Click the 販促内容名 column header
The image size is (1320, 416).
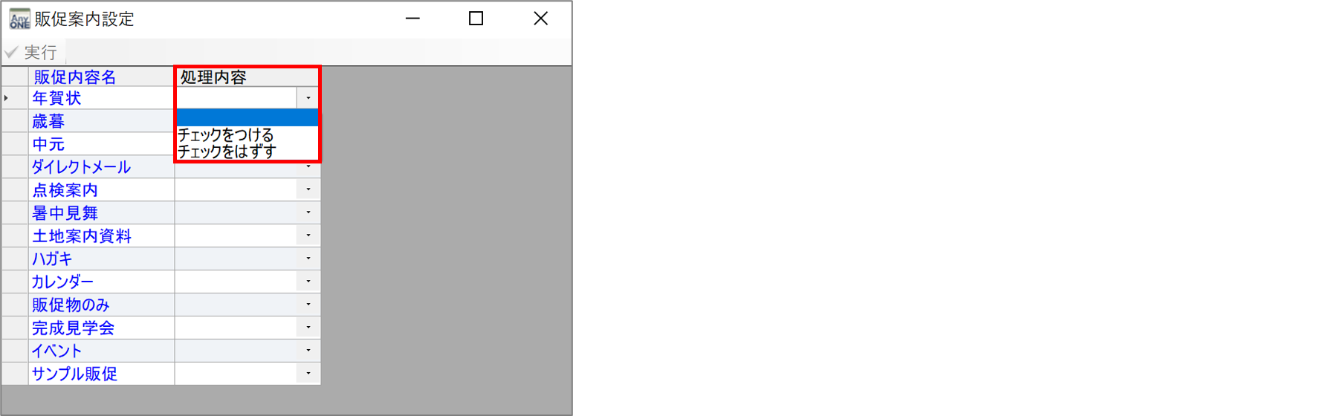[x=101, y=77]
